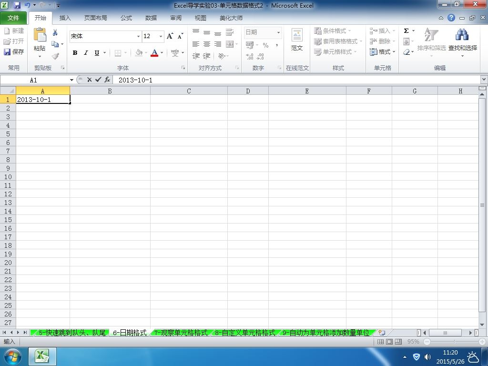Switch to Page Layout view in status bar
The image size is (488, 366).
tap(389, 342)
